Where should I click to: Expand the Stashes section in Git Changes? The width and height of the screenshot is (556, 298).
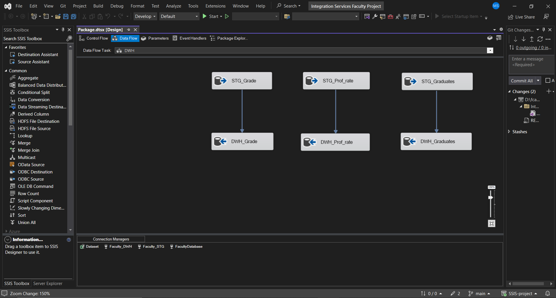510,132
